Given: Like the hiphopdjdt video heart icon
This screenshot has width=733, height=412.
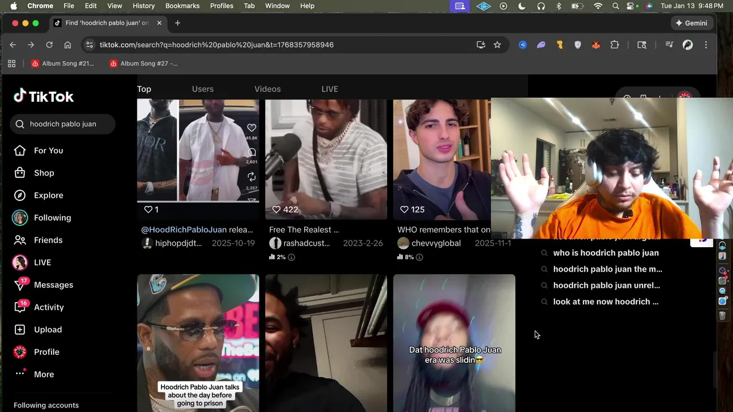Looking at the screenshot, I should coord(251,128).
